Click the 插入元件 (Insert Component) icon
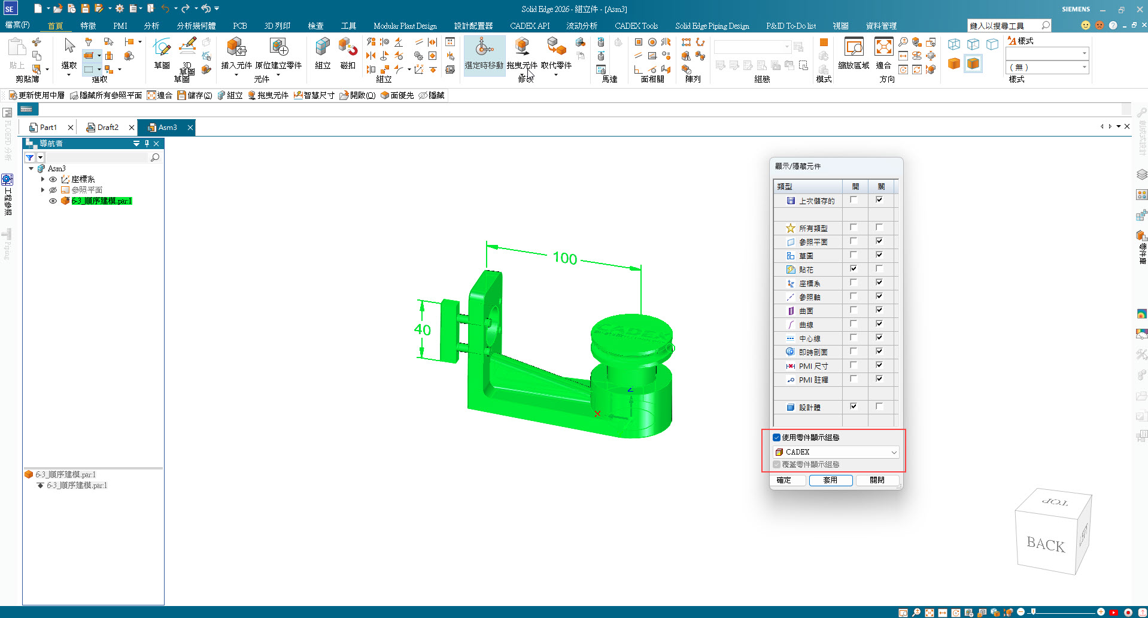Viewport: 1148px width, 618px height. tap(236, 48)
